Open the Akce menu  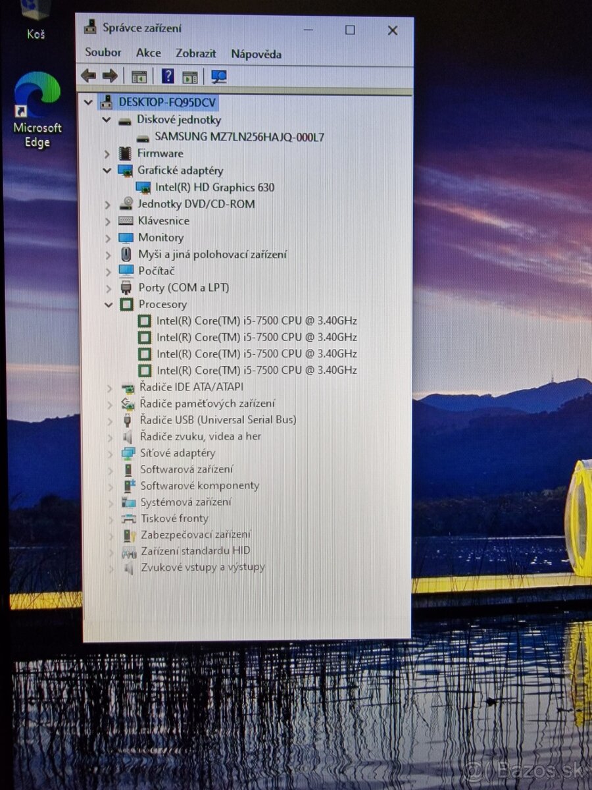(x=148, y=53)
